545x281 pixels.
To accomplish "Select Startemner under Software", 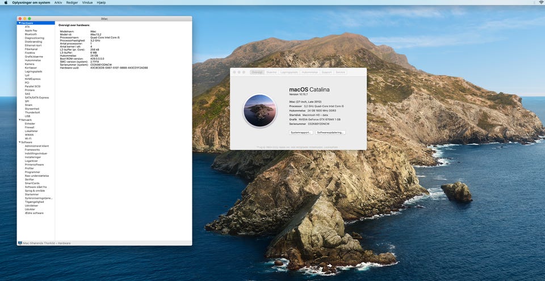I will 32,194.
